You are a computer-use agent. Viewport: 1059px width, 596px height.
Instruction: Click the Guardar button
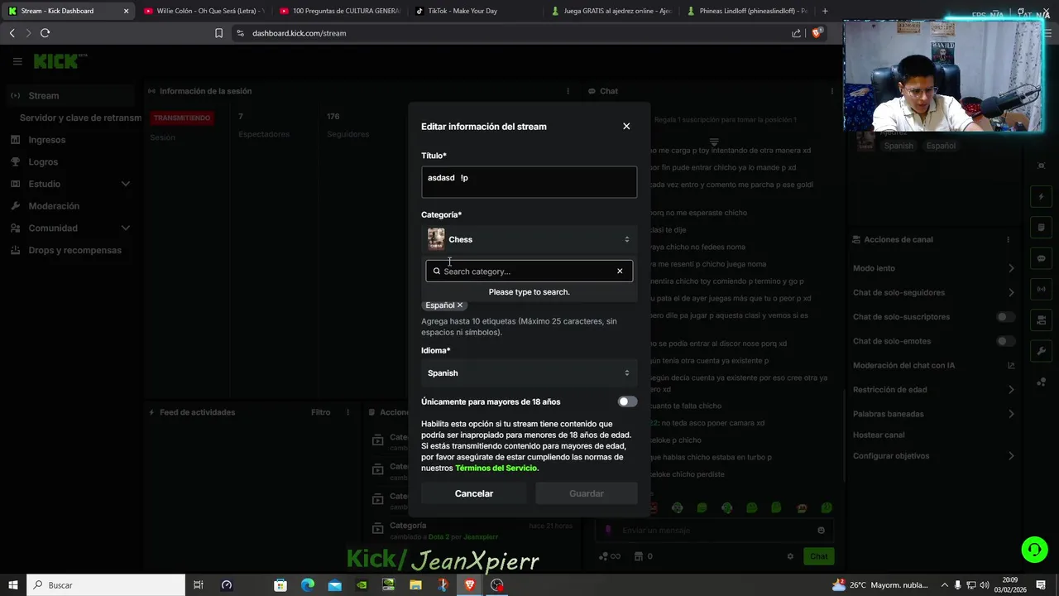point(587,493)
